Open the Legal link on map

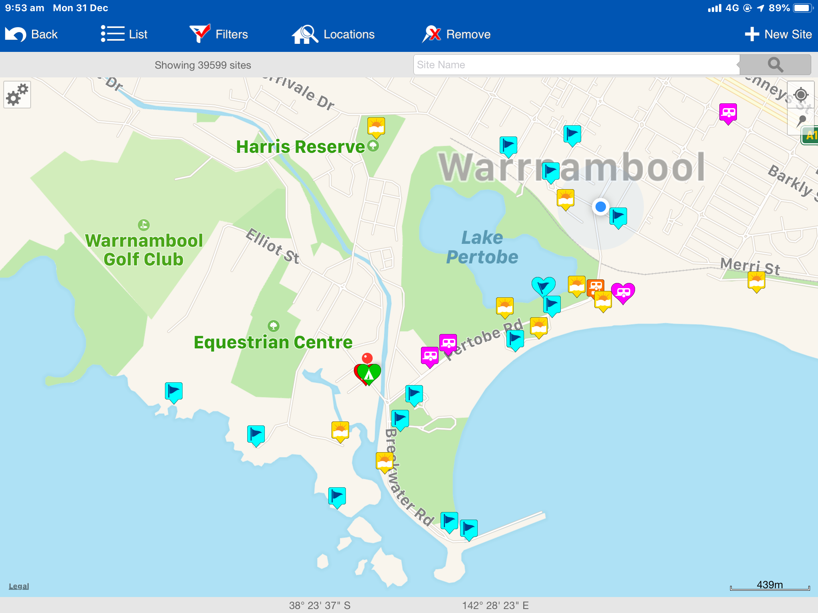coord(19,586)
